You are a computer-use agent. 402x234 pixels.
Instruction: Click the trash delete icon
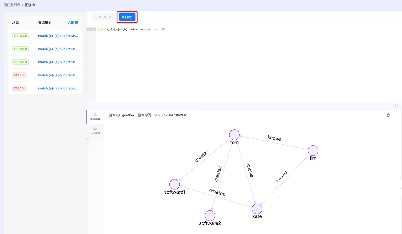(x=388, y=115)
